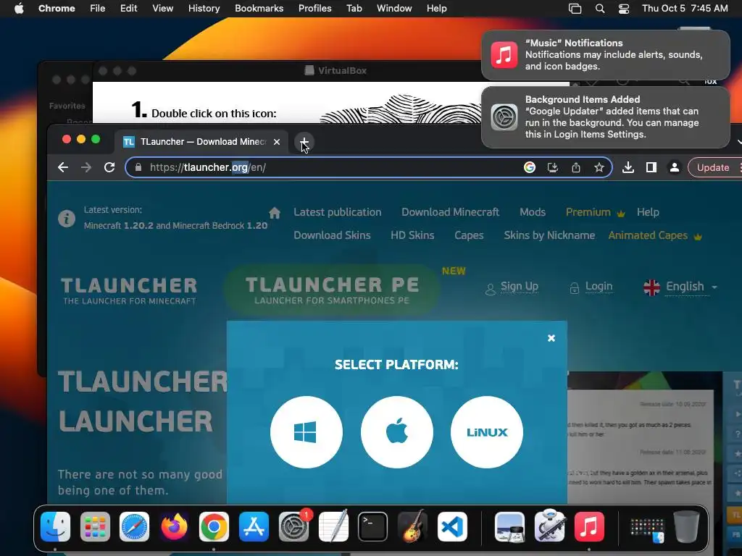This screenshot has height=556, width=742.
Task: Open the Latest publication link
Action: tap(338, 212)
